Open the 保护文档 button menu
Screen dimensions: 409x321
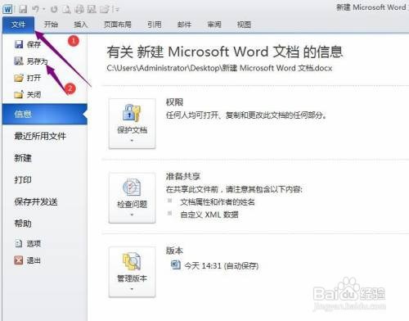tap(133, 124)
